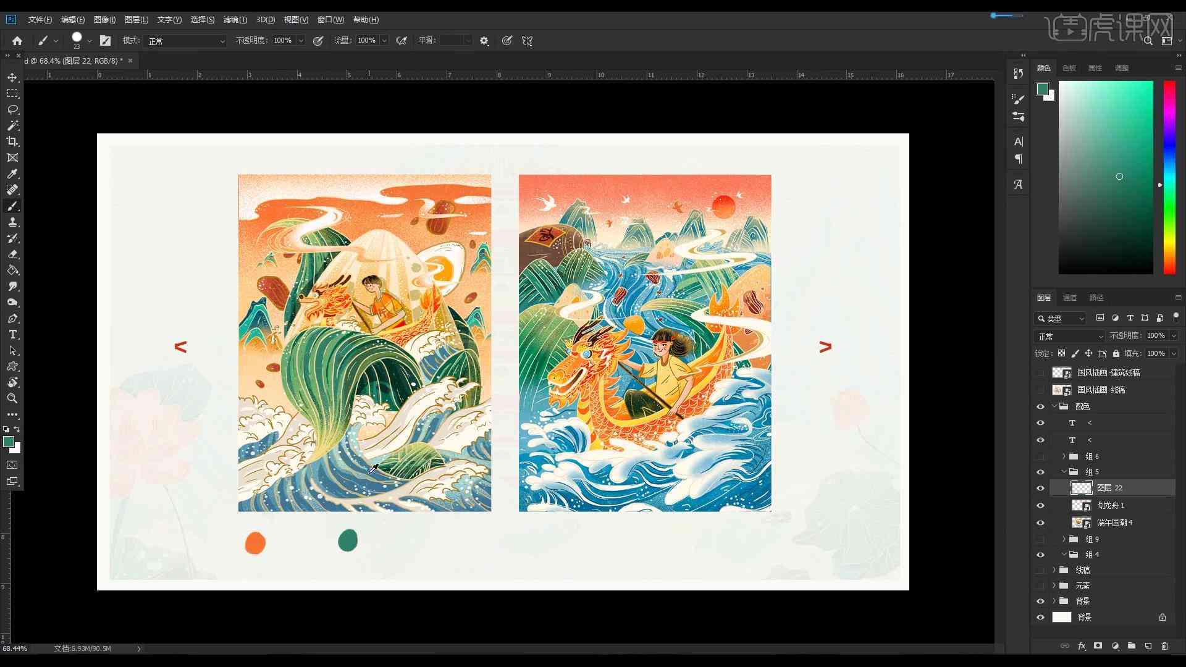Expand the 元素 group
Screen dimensions: 1186x667
pos(1054,585)
